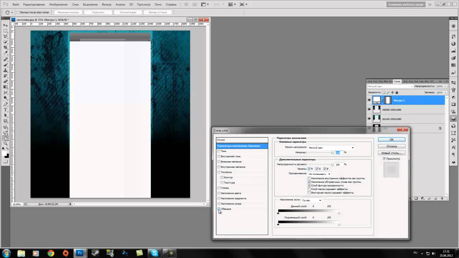This screenshot has height=258, width=459.
Task: Select the Clone Stamp tool
Action: [x=6, y=70]
